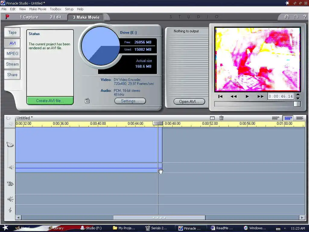Click the rewind button in player
Screen dimensions: 309x232
point(234,96)
